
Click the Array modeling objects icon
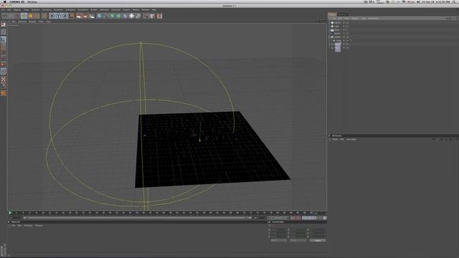pos(118,16)
